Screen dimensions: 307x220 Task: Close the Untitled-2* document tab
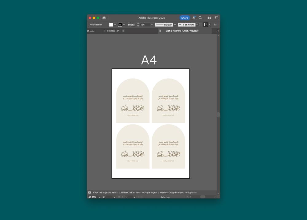click(104, 31)
